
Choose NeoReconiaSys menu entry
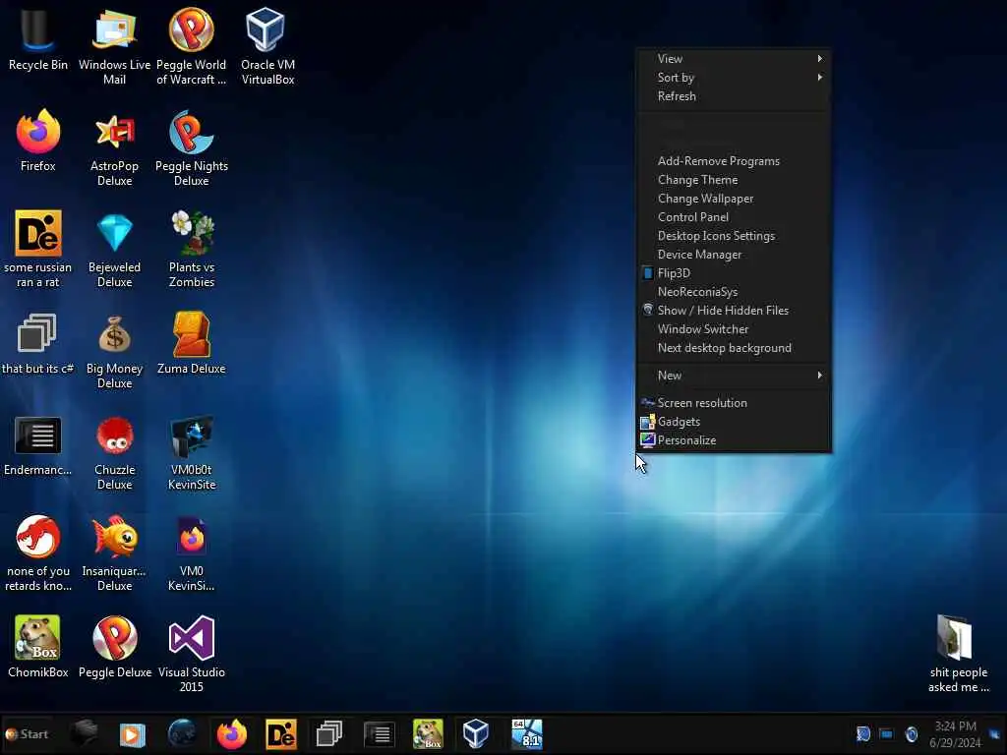pos(734,291)
